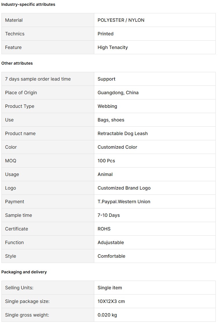Click the Material label cell

coord(48,20)
